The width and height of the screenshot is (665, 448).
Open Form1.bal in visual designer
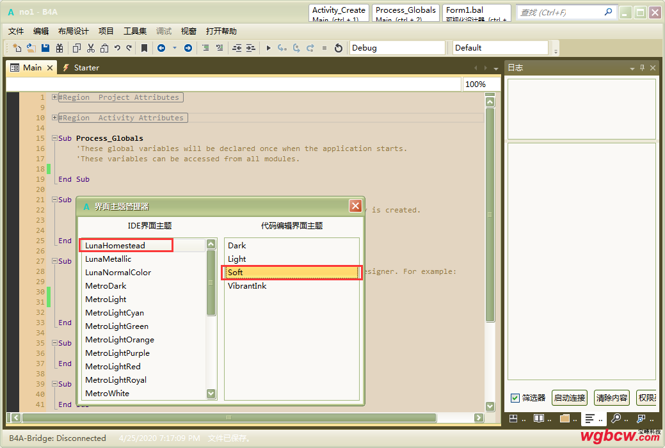click(476, 13)
